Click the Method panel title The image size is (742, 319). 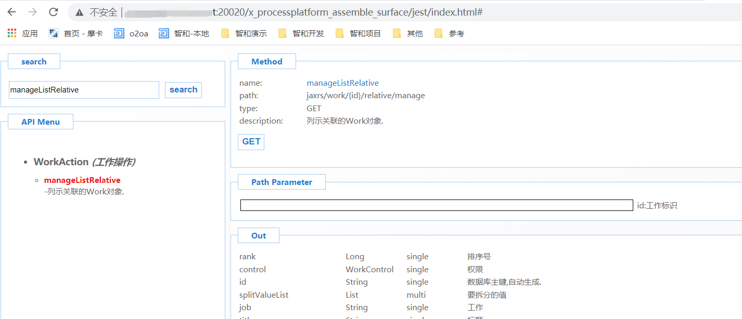pyautogui.click(x=267, y=62)
